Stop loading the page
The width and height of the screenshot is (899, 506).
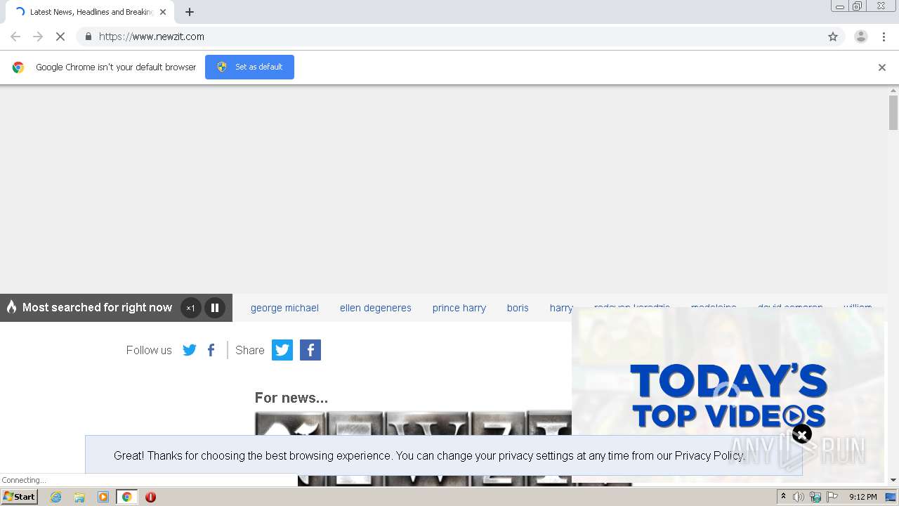pyautogui.click(x=60, y=37)
